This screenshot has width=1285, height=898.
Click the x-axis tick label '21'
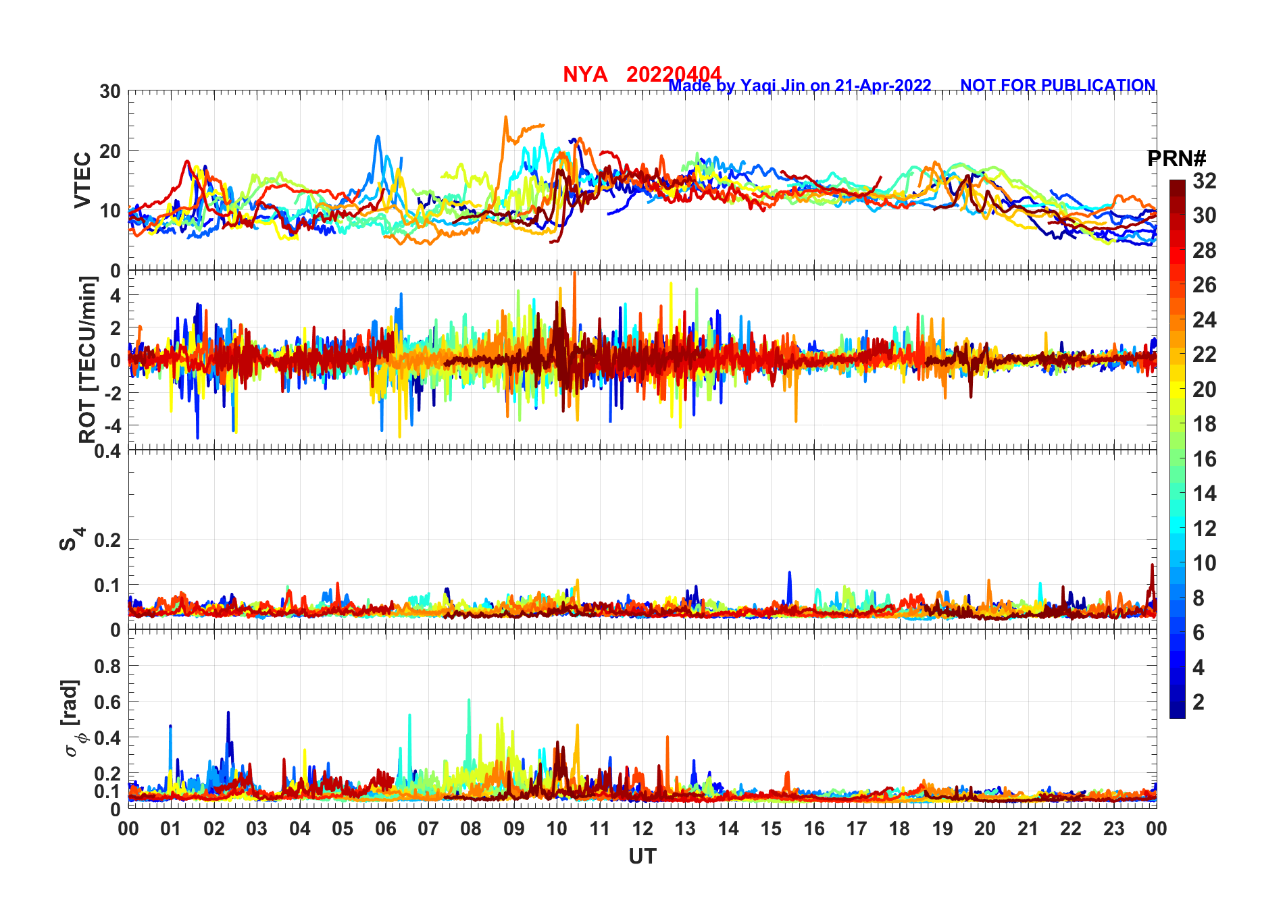[1028, 828]
